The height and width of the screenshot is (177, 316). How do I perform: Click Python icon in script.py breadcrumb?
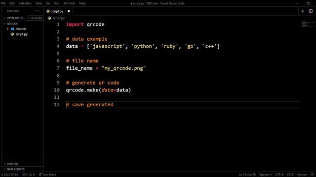coord(49,18)
